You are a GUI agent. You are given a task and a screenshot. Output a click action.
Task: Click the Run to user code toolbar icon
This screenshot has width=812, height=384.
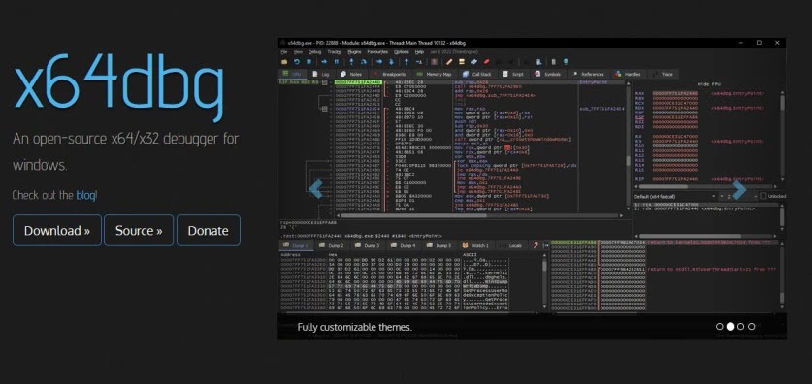419,62
